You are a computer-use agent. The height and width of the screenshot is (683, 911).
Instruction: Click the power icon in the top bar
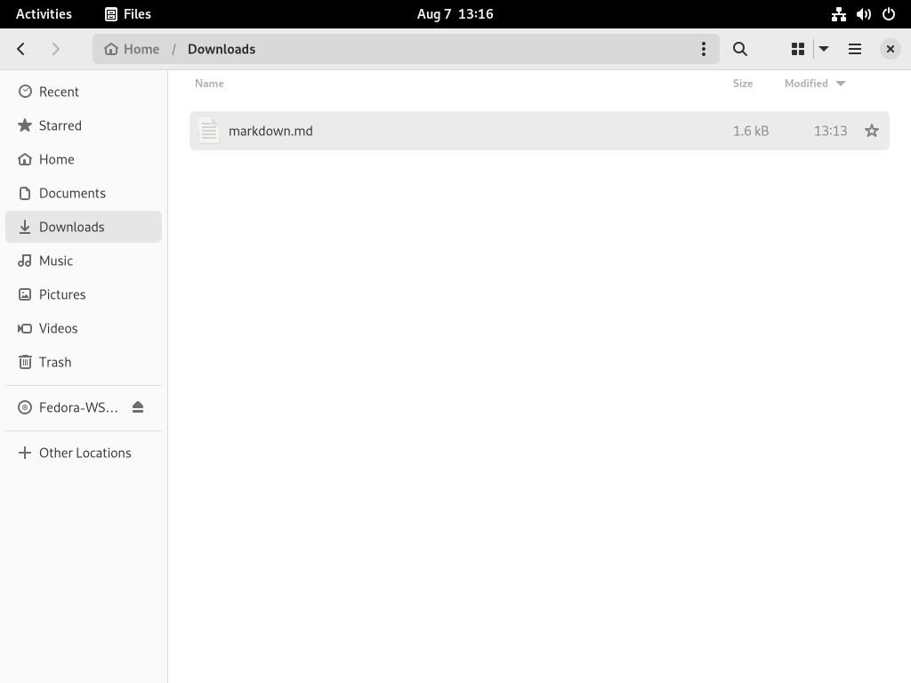coord(889,14)
